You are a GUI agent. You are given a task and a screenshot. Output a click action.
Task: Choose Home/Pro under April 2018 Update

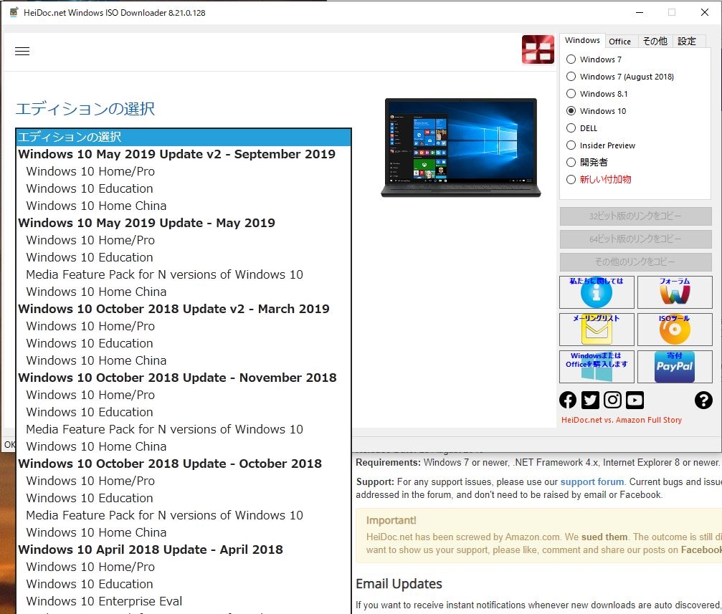tap(184, 567)
